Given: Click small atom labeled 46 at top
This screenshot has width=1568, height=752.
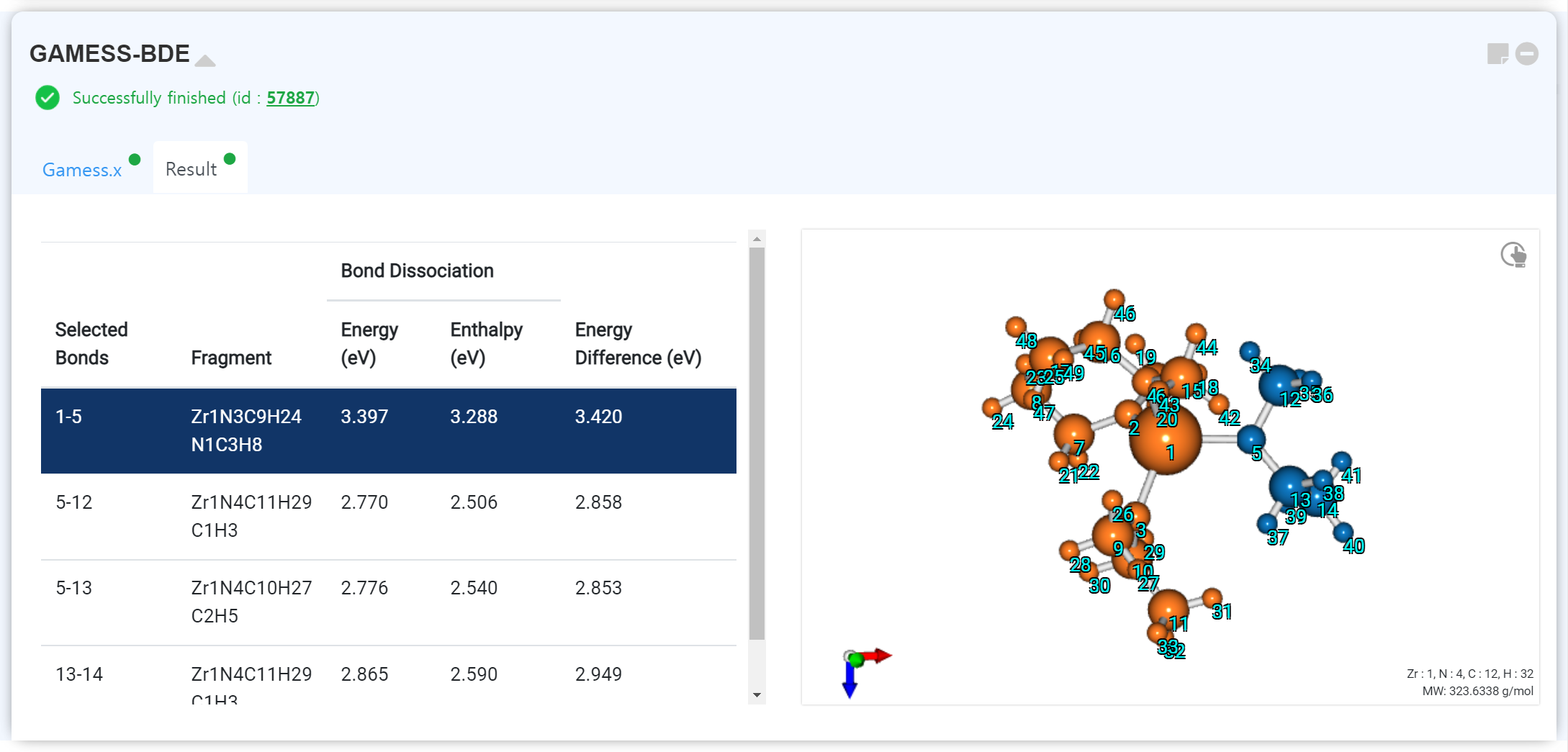Looking at the screenshot, I should 1114,300.
